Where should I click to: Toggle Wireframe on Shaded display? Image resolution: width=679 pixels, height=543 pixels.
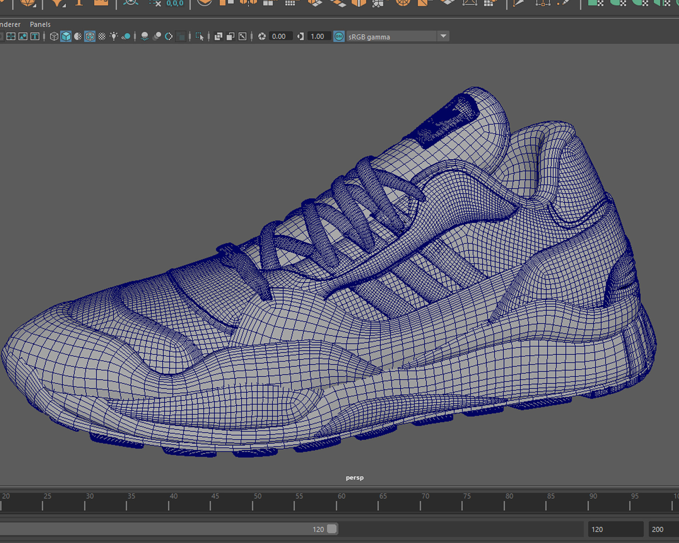tap(90, 36)
